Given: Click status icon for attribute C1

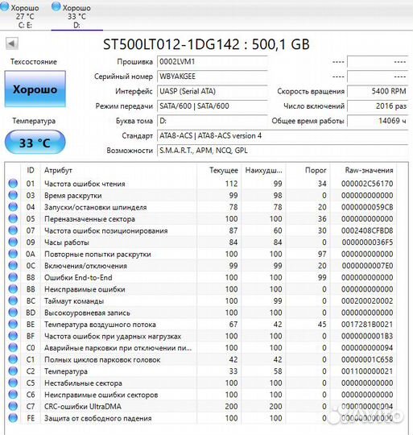Looking at the screenshot, I should (x=13, y=359).
